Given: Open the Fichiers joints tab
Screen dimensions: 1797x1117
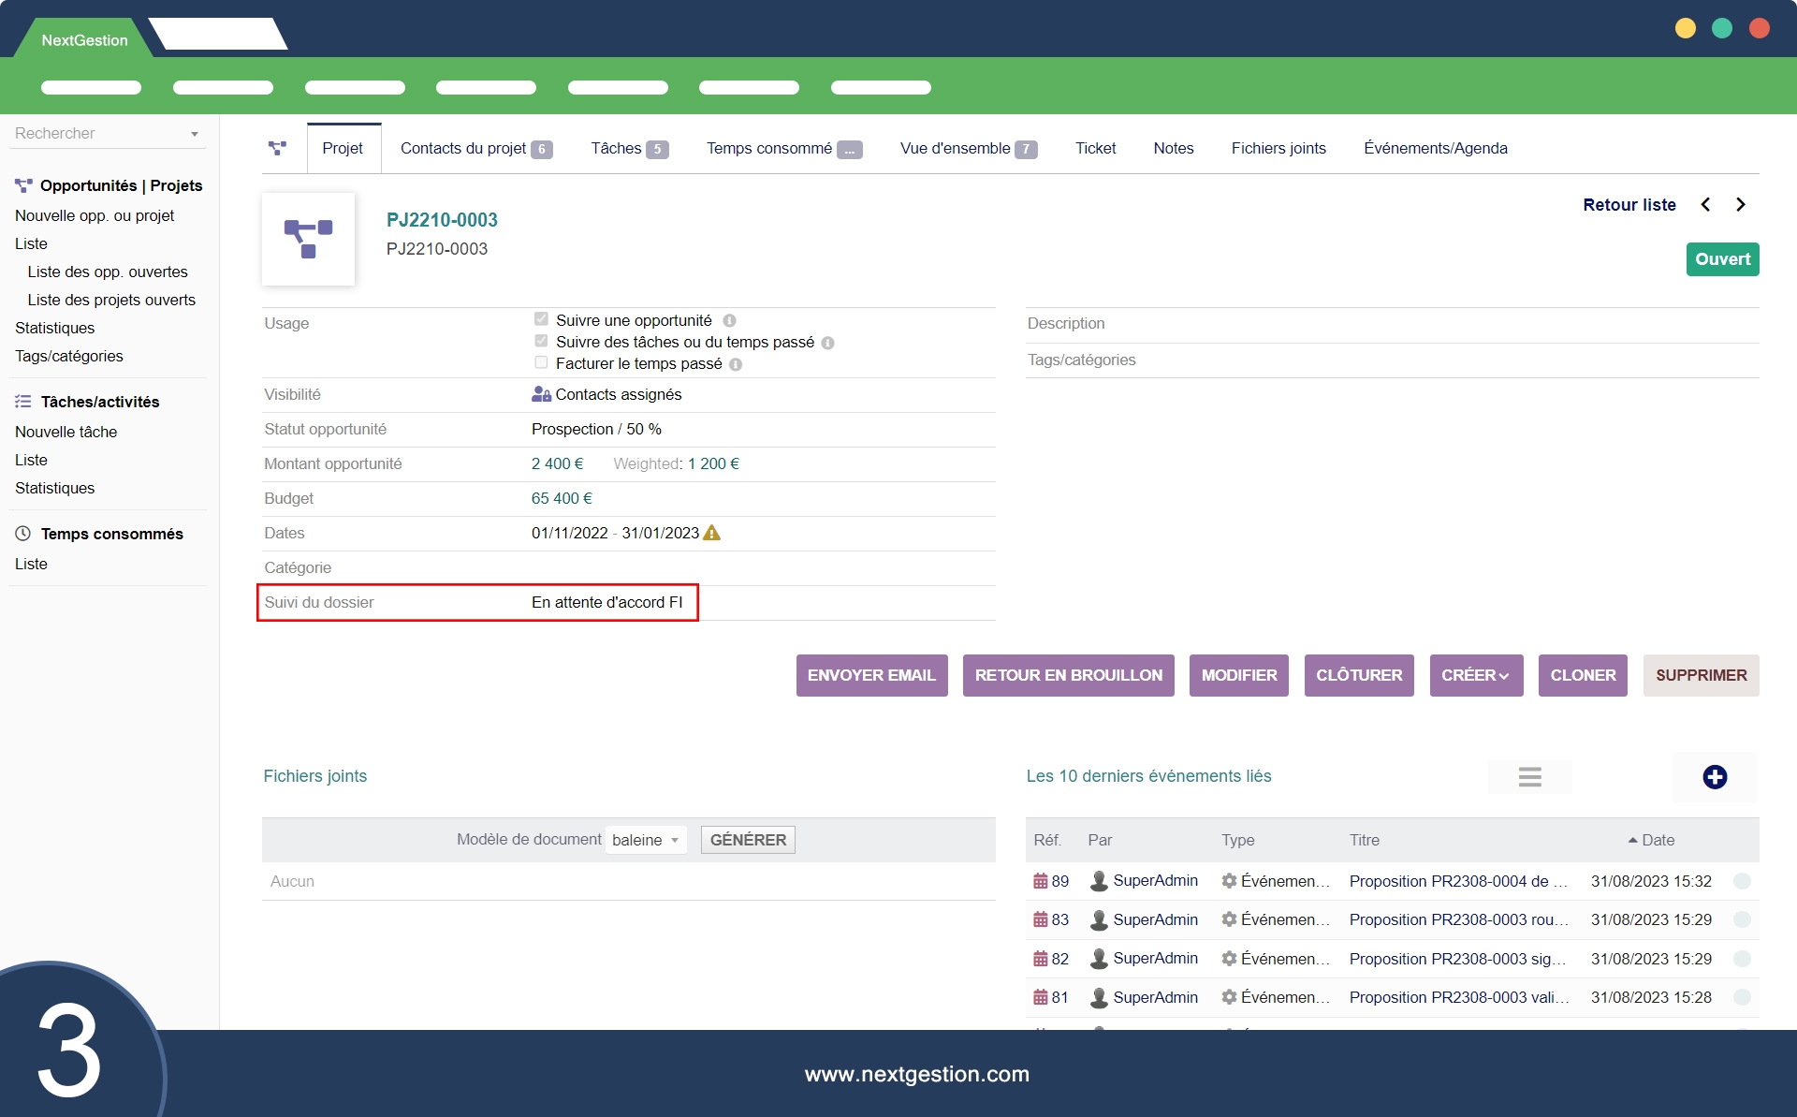Looking at the screenshot, I should pos(1278,148).
